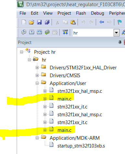Click the greyed-out Stop Build icon
Viewport: 125px width, 154px height.
pyautogui.click(x=55, y=32)
